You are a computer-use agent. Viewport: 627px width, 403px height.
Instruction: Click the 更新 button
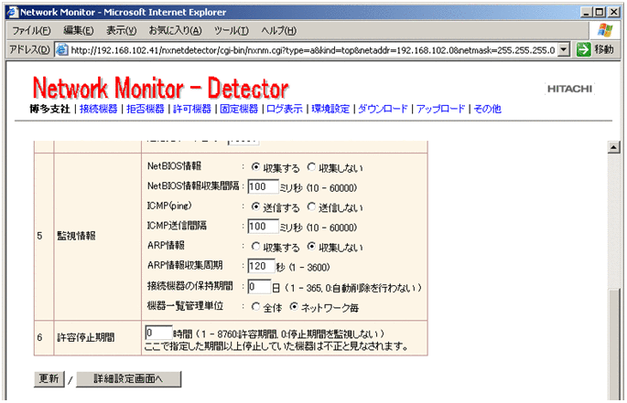click(49, 378)
